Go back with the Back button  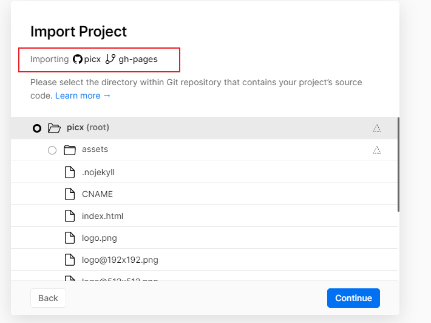(48, 298)
